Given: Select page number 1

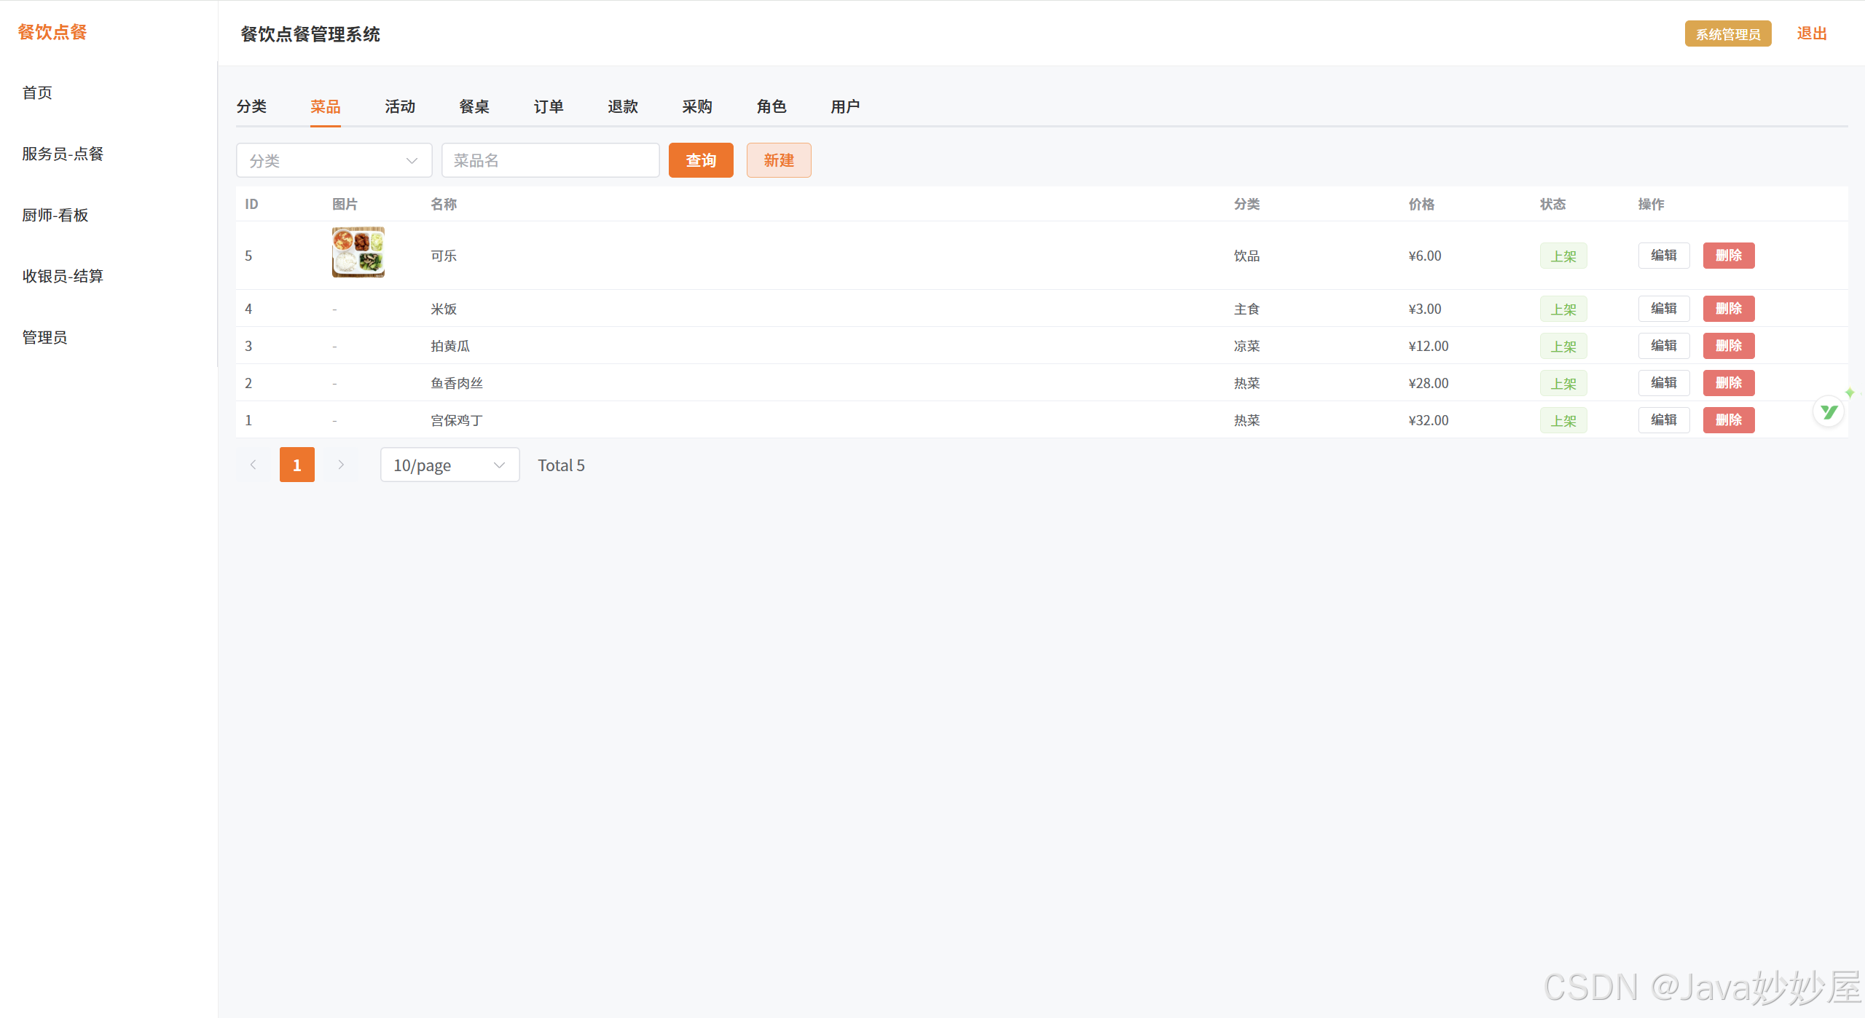Looking at the screenshot, I should pos(297,465).
